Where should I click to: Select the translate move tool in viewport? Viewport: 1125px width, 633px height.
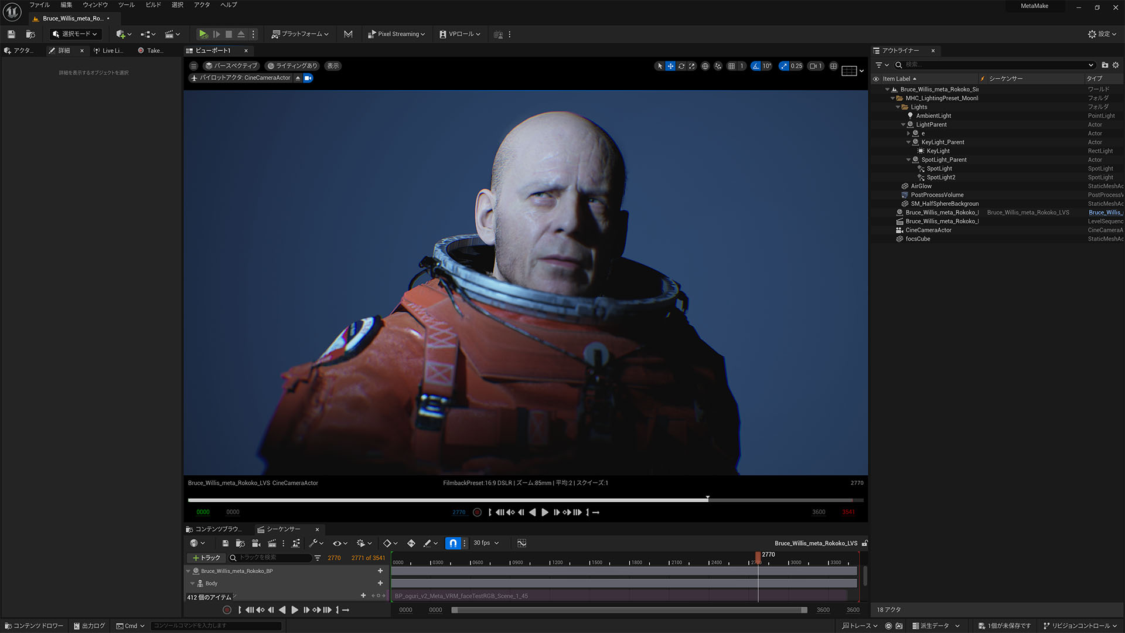(670, 66)
